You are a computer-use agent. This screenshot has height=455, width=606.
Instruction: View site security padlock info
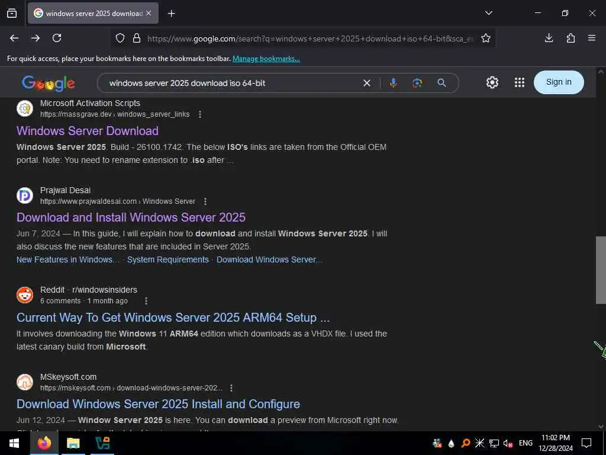coord(137,39)
